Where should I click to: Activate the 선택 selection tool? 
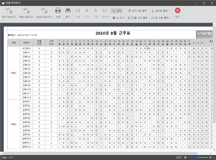(x=117, y=11)
